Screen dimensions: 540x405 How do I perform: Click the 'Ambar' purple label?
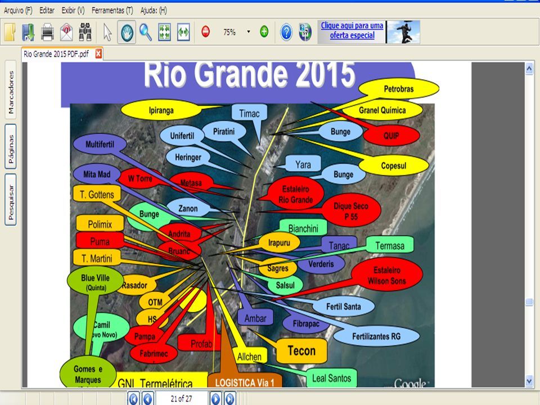pos(255,318)
